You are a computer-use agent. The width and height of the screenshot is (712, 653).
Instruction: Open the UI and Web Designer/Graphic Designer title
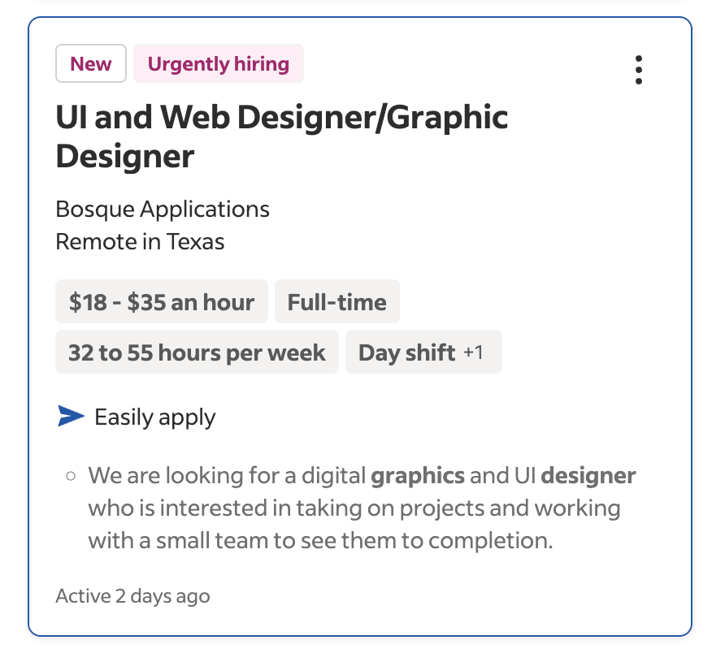[x=281, y=136]
